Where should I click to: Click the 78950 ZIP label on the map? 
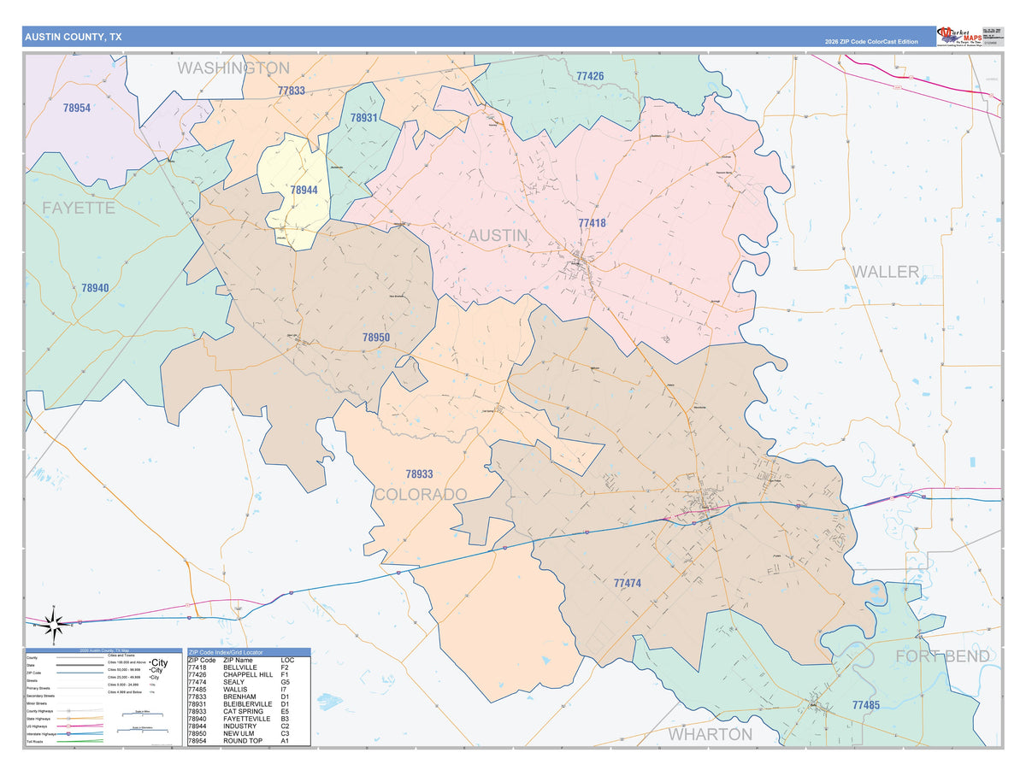[x=376, y=338]
